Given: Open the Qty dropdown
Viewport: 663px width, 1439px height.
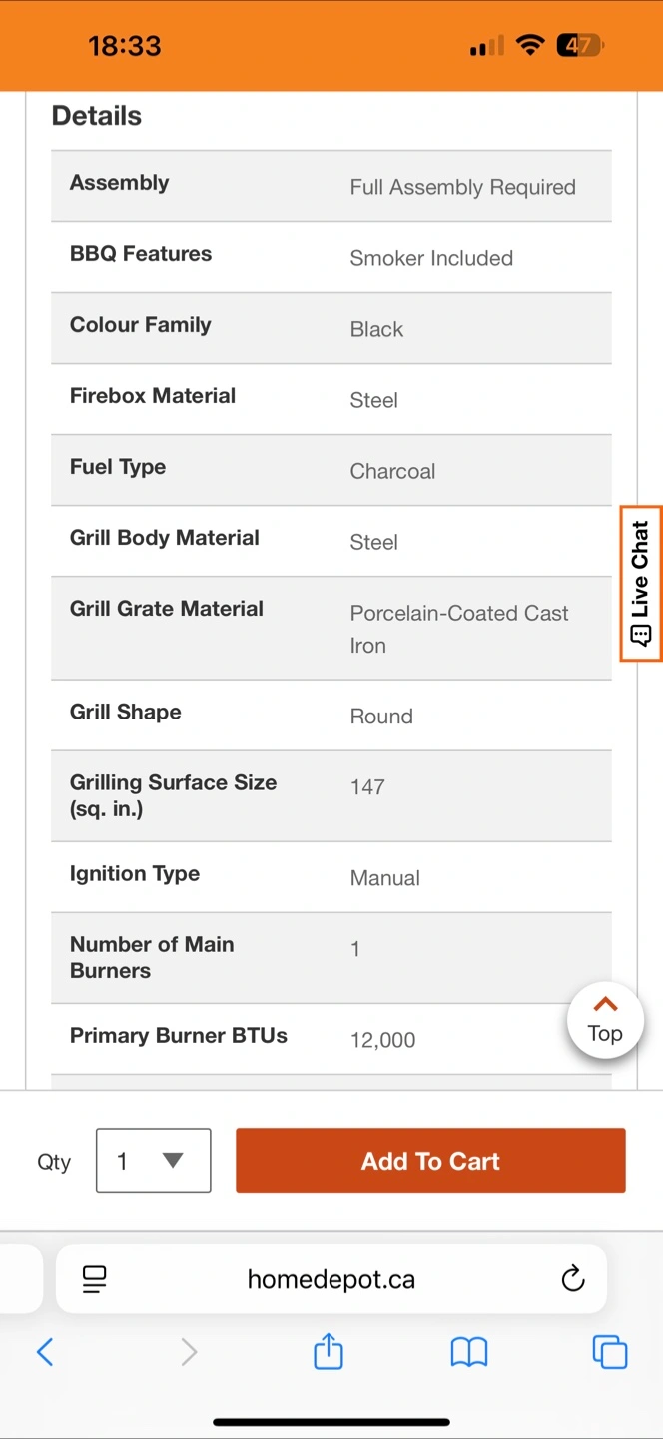Looking at the screenshot, I should pyautogui.click(x=153, y=1161).
